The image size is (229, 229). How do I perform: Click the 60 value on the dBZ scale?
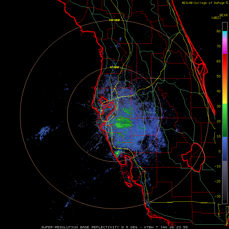[219, 61]
